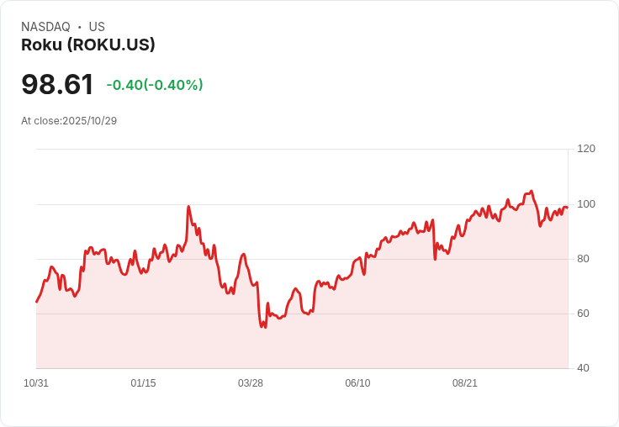Click the rightmost end of the price line
619x427 pixels.
[x=567, y=208]
